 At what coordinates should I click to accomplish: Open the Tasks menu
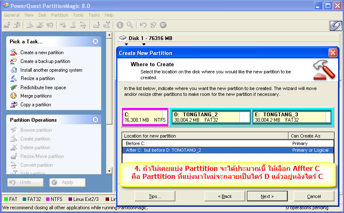pyautogui.click(x=94, y=15)
